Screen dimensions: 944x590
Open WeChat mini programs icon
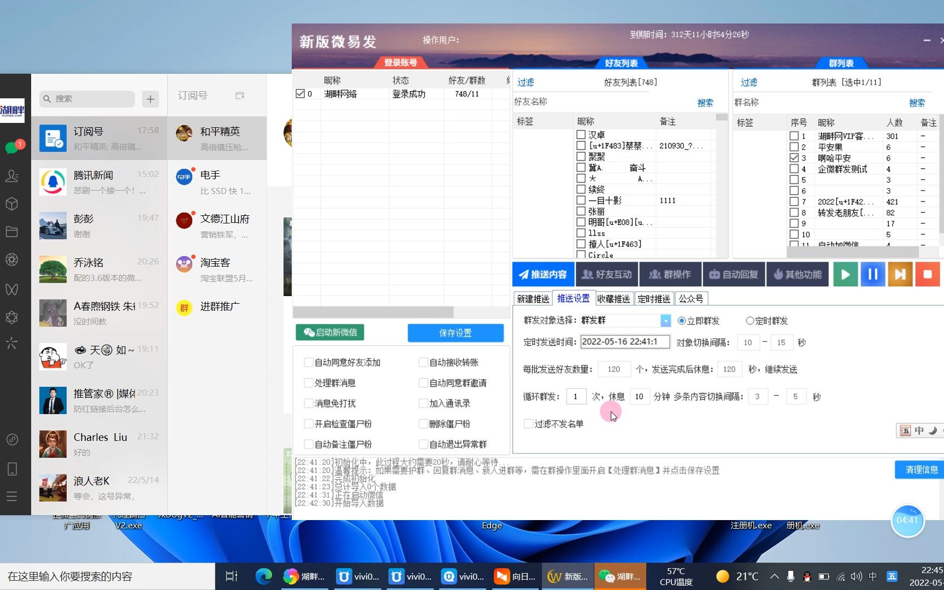[x=12, y=317]
